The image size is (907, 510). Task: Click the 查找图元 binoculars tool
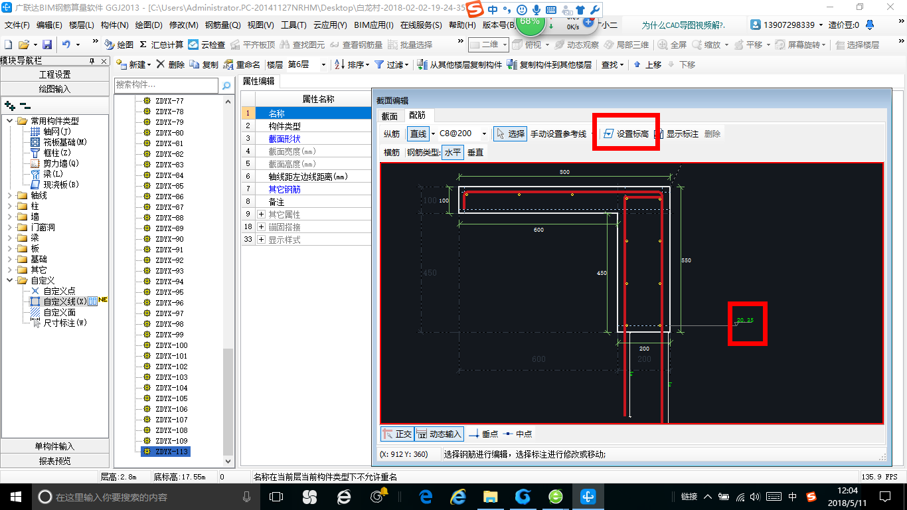coord(302,44)
